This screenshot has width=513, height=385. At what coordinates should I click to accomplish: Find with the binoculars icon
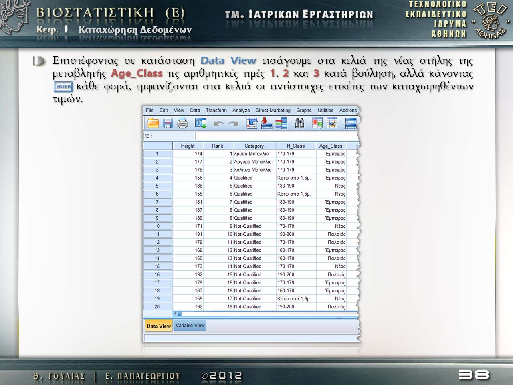[299, 123]
